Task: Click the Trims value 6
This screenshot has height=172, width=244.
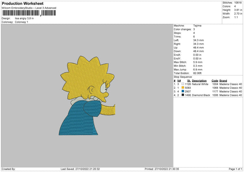Action: (x=194, y=37)
